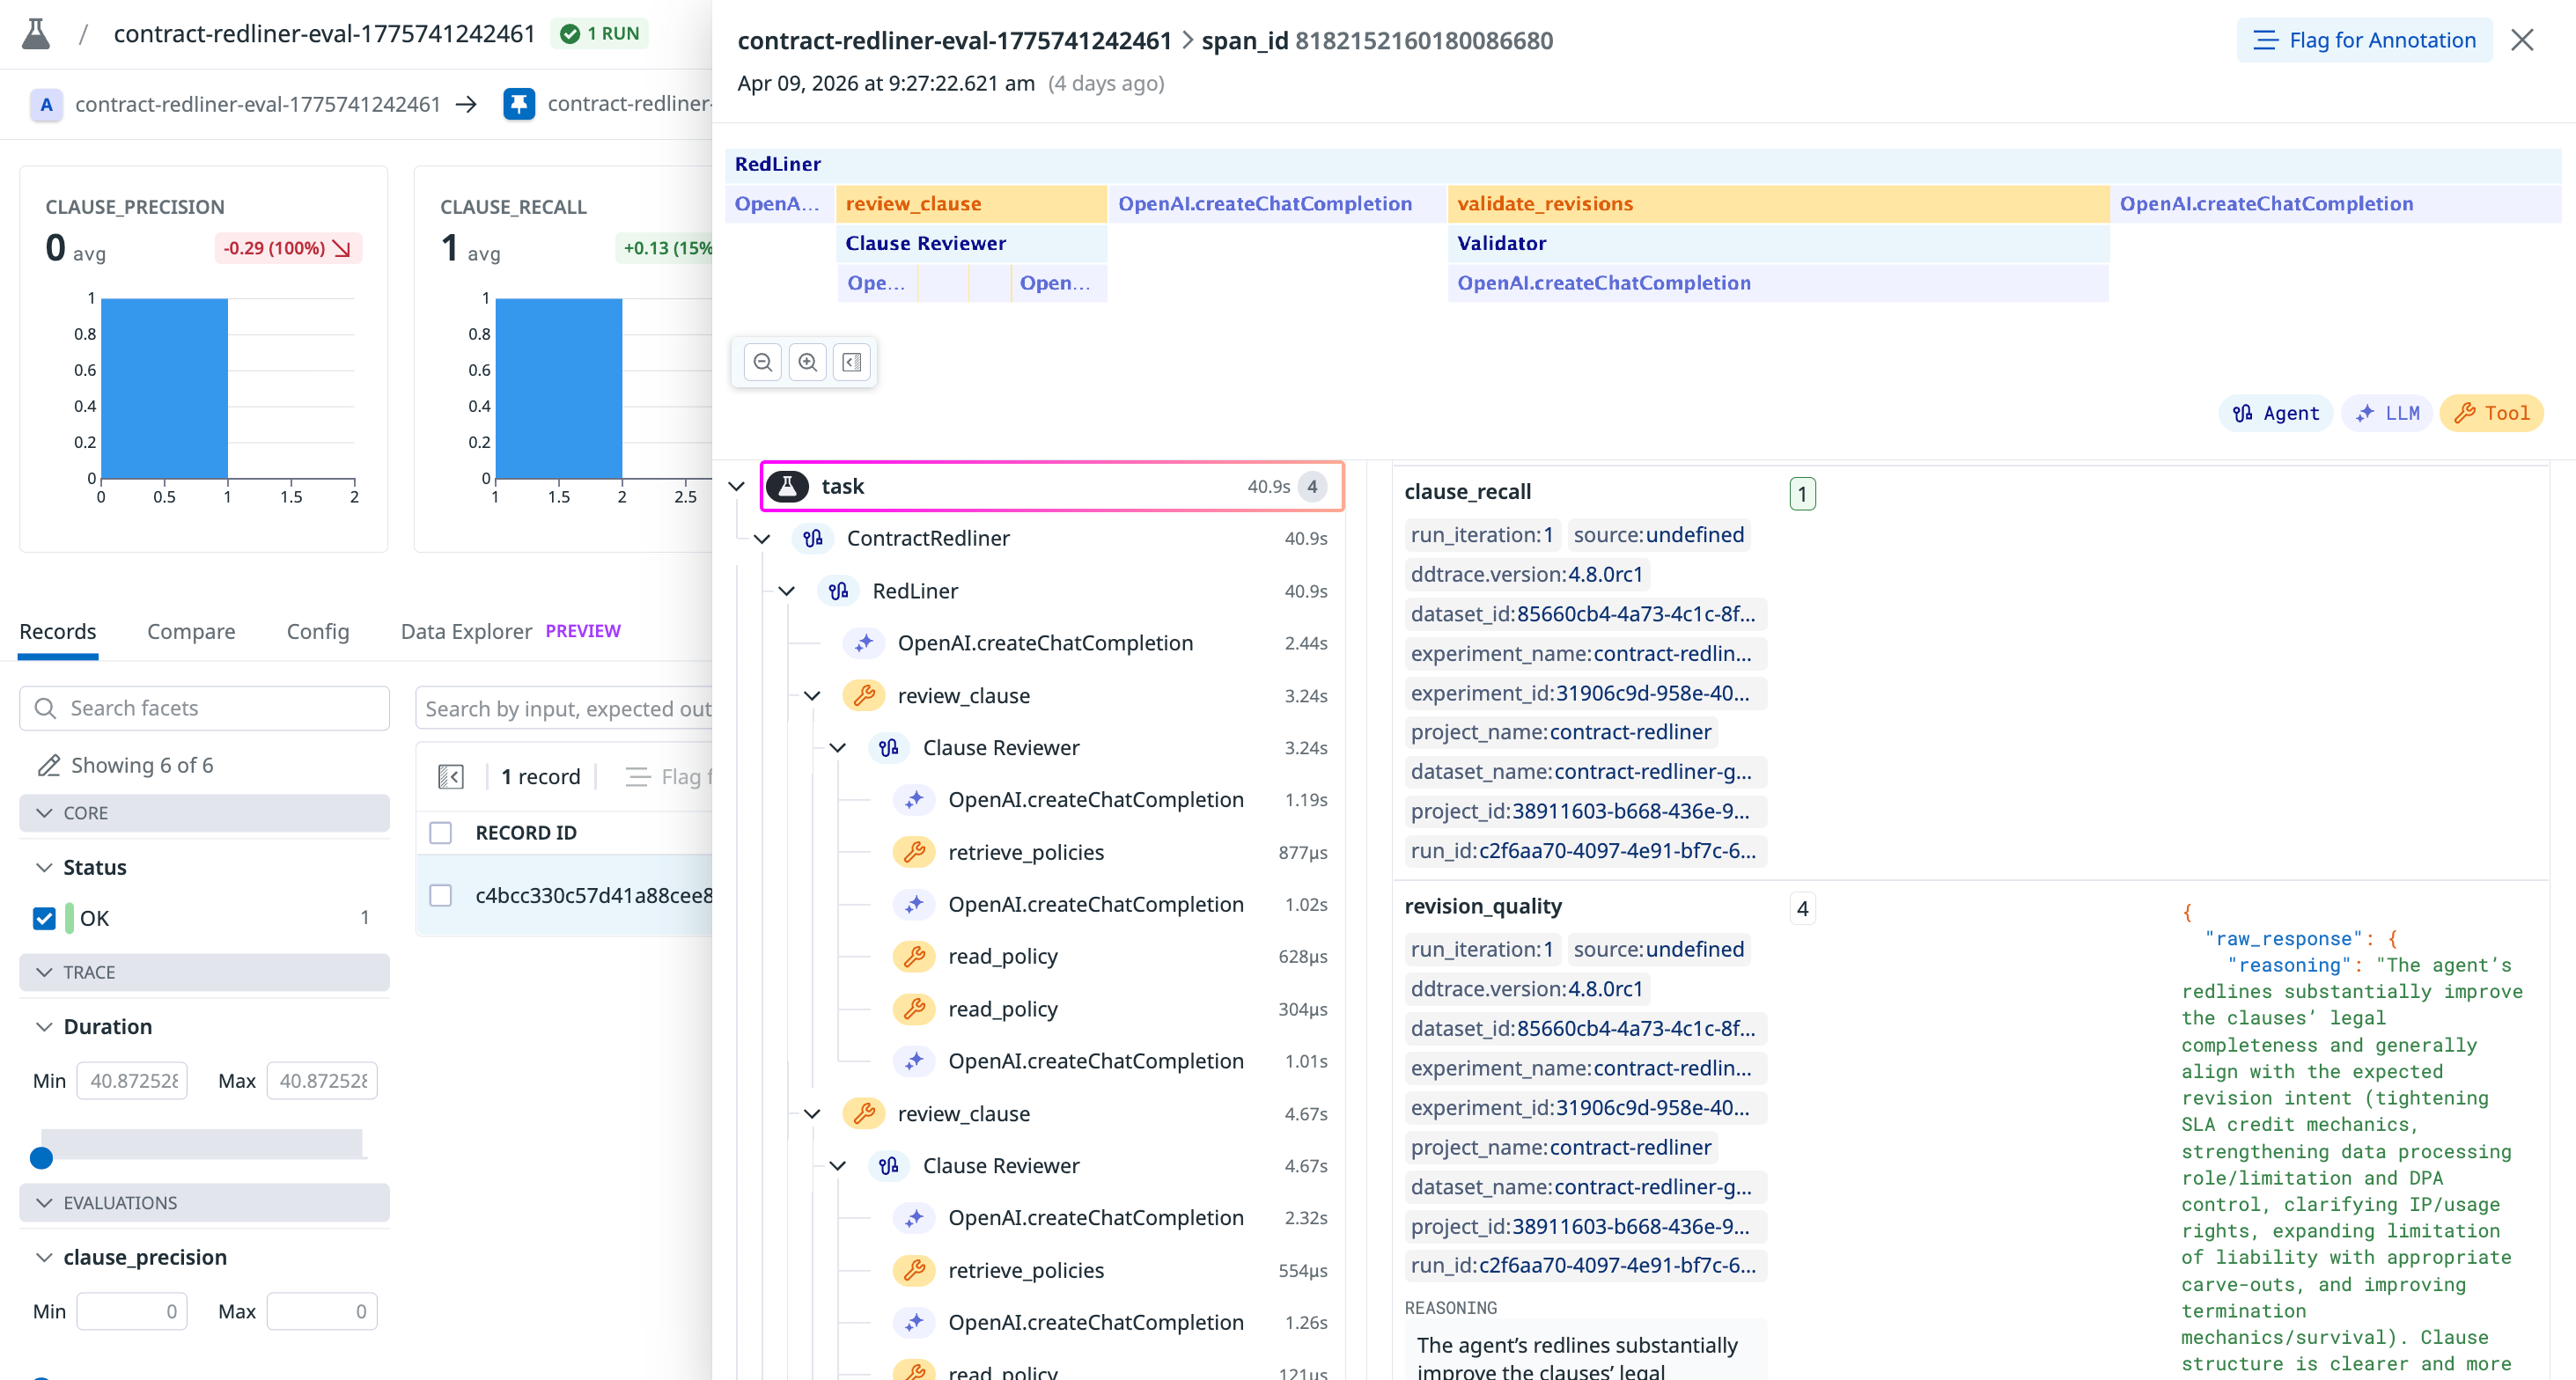2576x1380 pixels.
Task: Check the select-all RECORD ID checkbox
Action: click(441, 832)
